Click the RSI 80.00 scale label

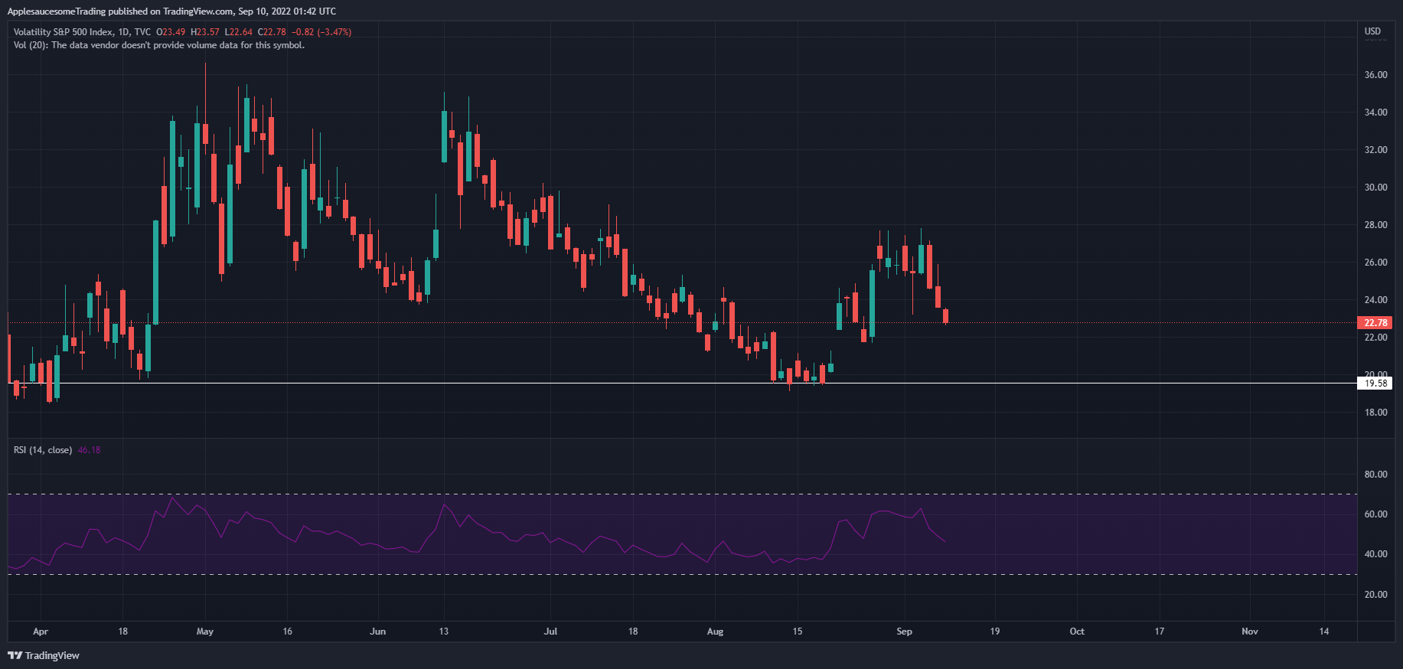1375,475
